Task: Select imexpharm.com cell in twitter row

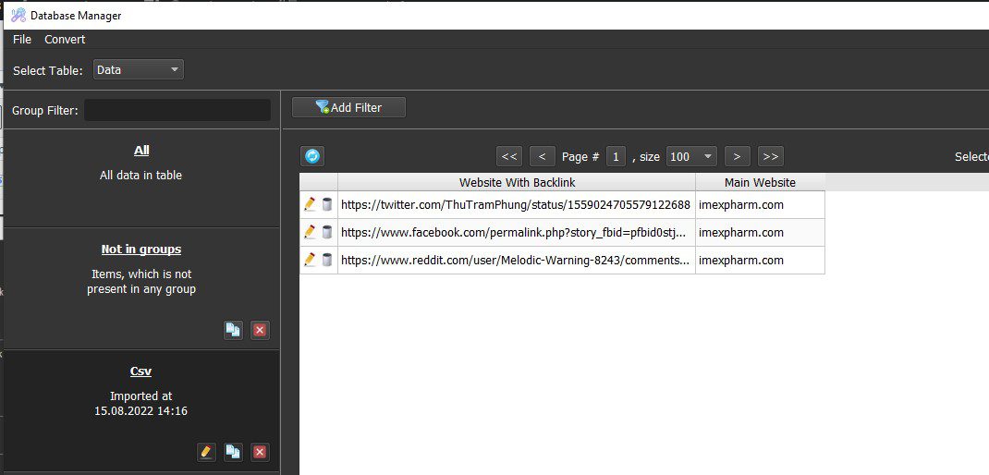Action: 760,204
